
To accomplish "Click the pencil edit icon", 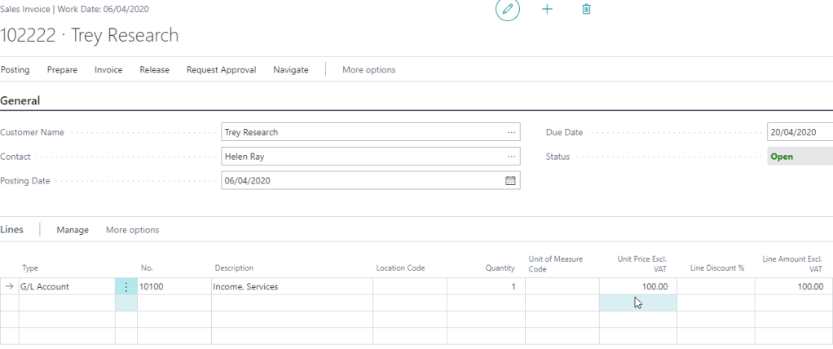I will pyautogui.click(x=509, y=9).
